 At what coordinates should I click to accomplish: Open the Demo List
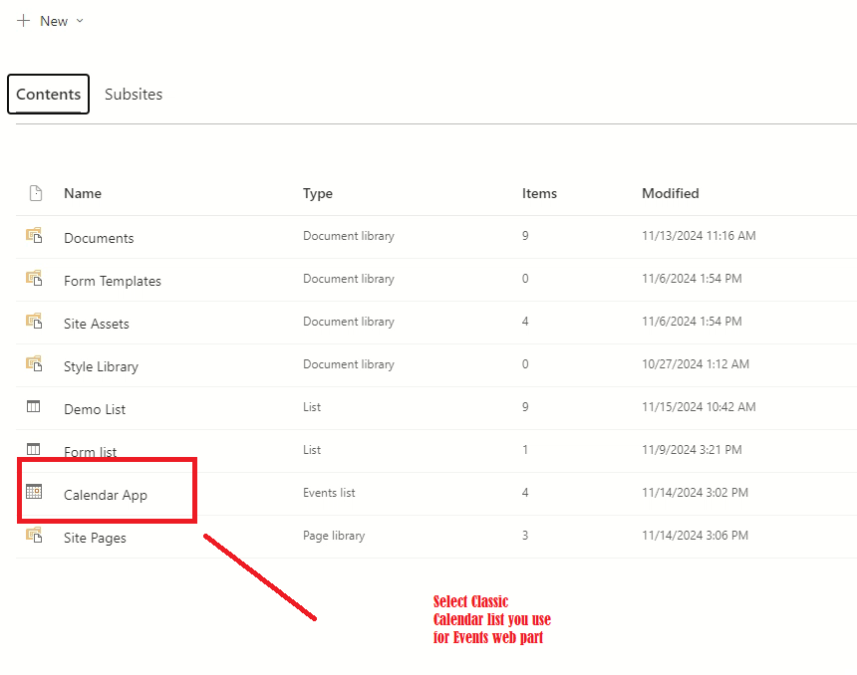(95, 409)
